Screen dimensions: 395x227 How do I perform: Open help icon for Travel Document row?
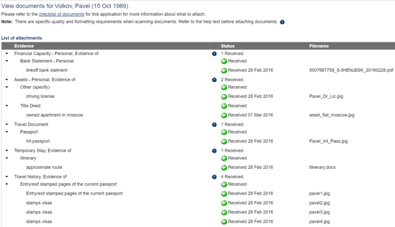coord(214,125)
